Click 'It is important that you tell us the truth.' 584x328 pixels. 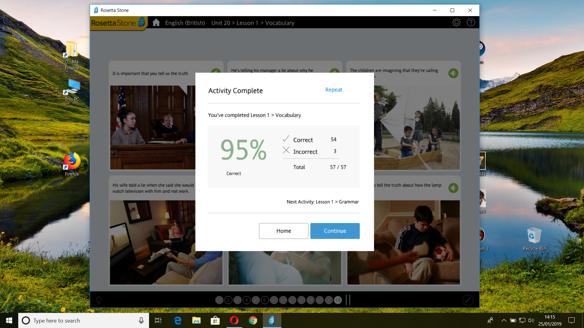[x=151, y=73]
